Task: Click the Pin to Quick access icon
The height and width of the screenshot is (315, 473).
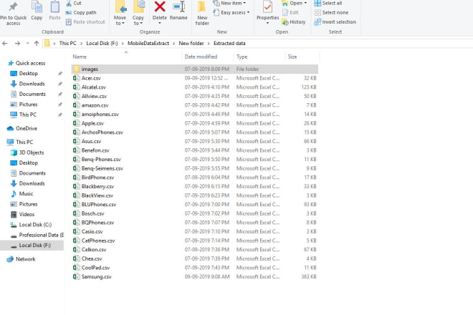Action: (13, 6)
